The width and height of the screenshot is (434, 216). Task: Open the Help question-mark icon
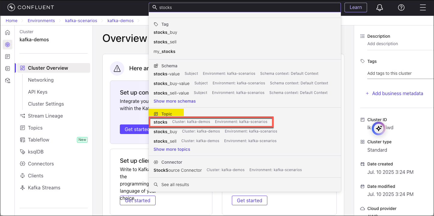[x=401, y=7]
